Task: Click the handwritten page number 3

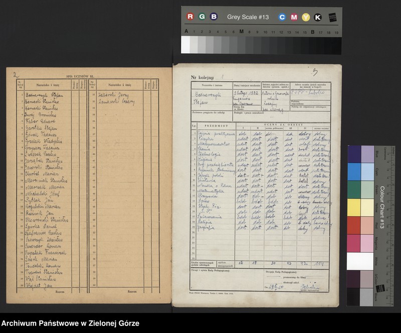Action: (315, 72)
